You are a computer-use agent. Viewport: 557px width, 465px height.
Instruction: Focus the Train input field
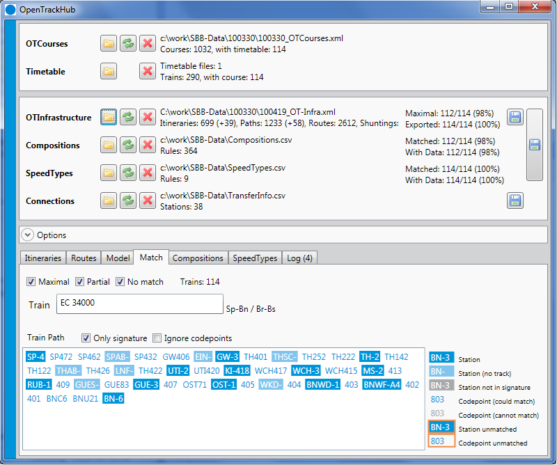tap(140, 304)
